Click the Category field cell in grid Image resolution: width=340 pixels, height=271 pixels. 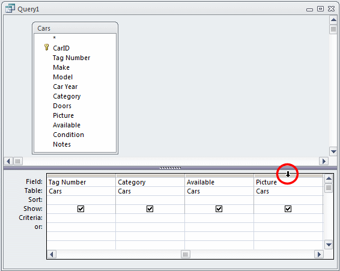(x=150, y=182)
